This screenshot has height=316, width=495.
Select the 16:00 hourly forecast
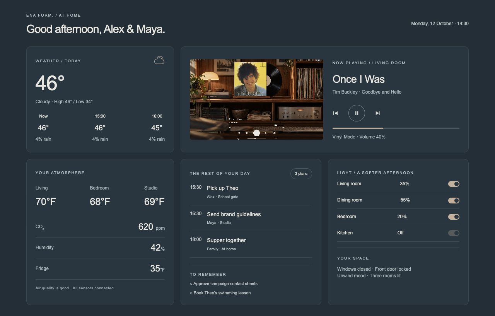pos(157,128)
